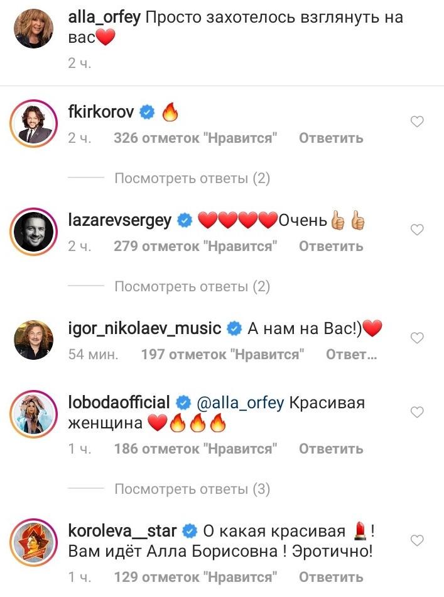Open fkirkorov's avatar story ring
This screenshot has height=597, width=444.
[x=33, y=123]
